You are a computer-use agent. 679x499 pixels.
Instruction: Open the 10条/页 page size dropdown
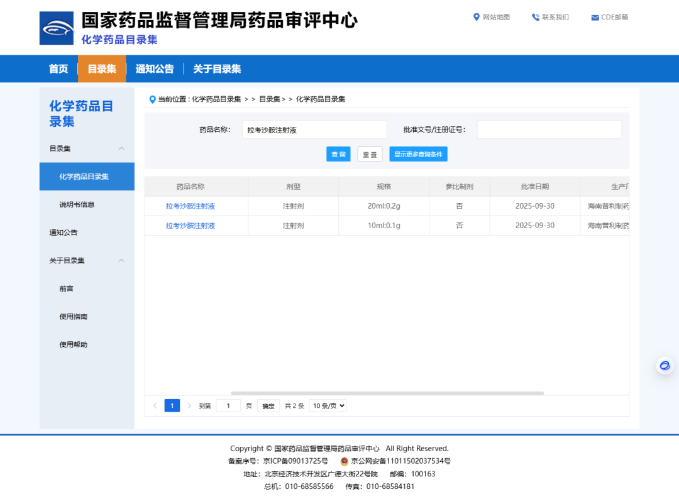(329, 405)
